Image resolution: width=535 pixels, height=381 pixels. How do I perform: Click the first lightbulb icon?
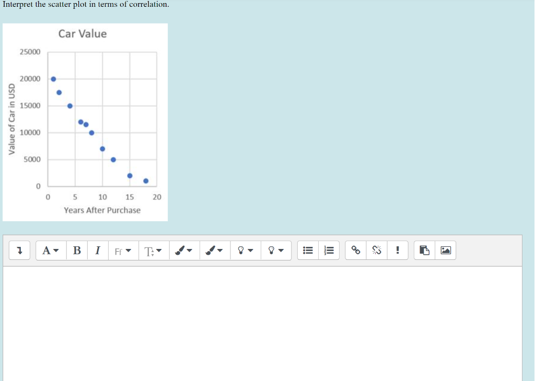click(x=245, y=250)
